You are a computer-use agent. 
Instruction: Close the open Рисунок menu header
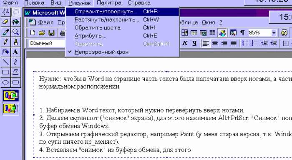coord(80,3)
